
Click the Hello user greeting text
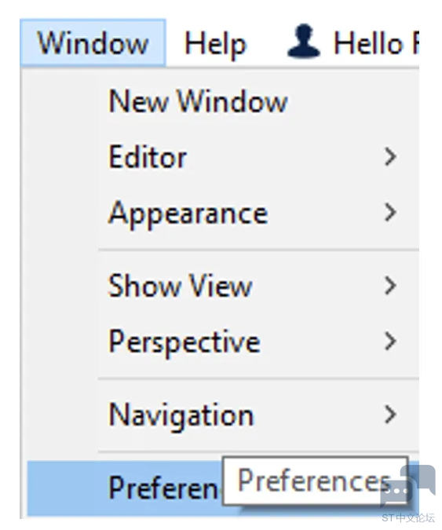click(376, 43)
